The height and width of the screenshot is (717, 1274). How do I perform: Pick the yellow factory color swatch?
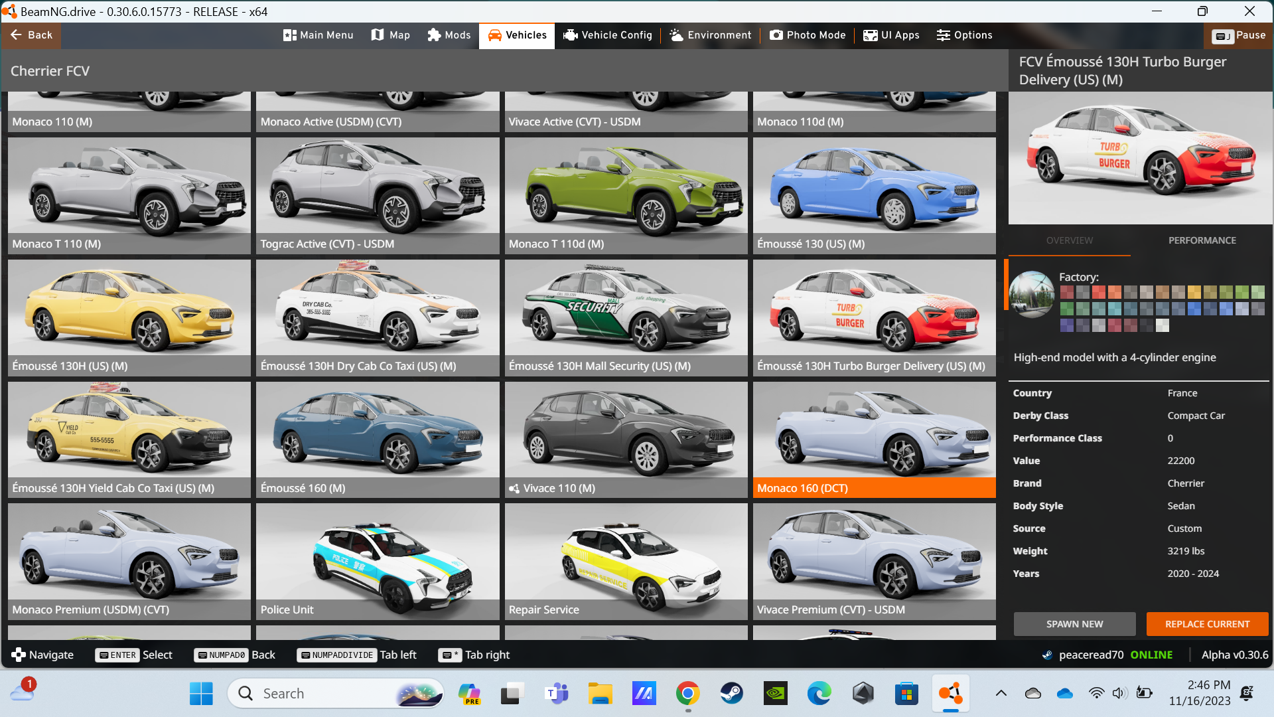(1194, 292)
